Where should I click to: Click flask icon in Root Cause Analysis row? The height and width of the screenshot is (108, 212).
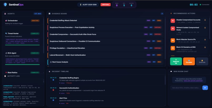pyautogui.click(x=51, y=62)
